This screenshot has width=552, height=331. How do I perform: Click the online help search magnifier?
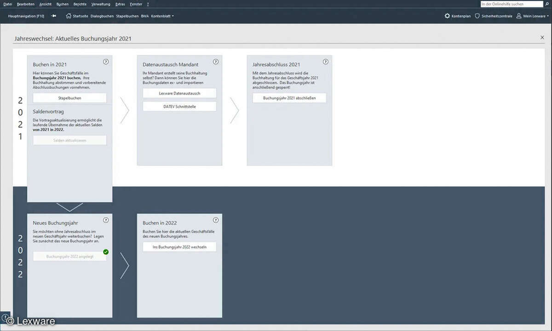(546, 4)
